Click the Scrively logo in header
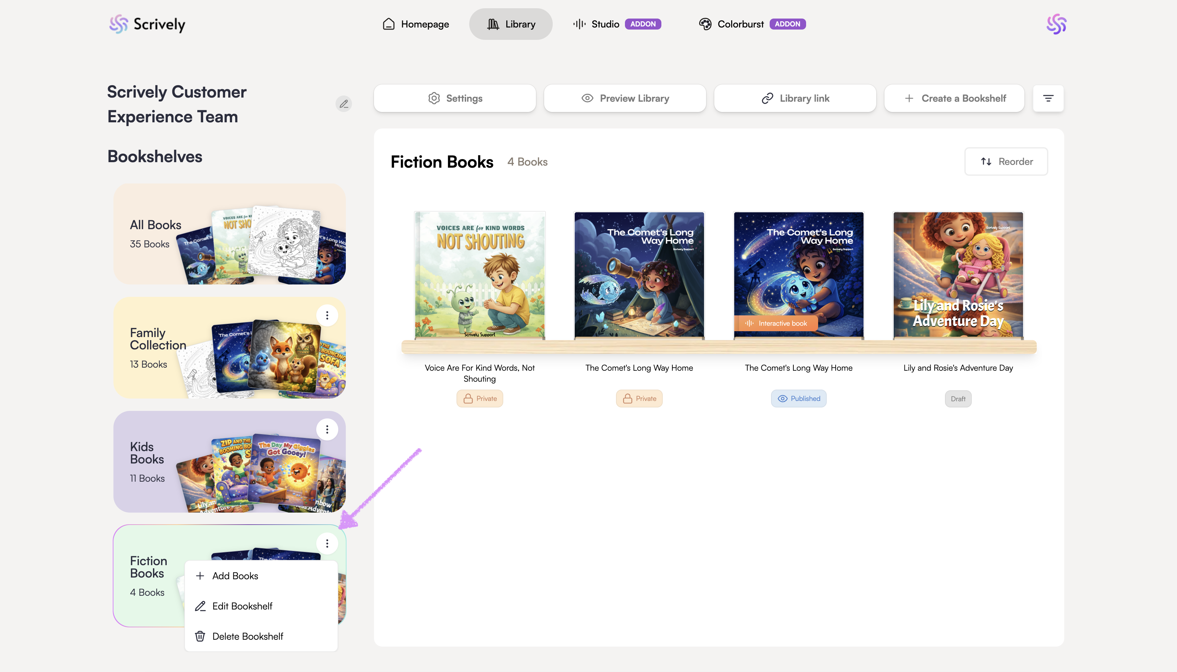This screenshot has width=1177, height=672. (147, 24)
